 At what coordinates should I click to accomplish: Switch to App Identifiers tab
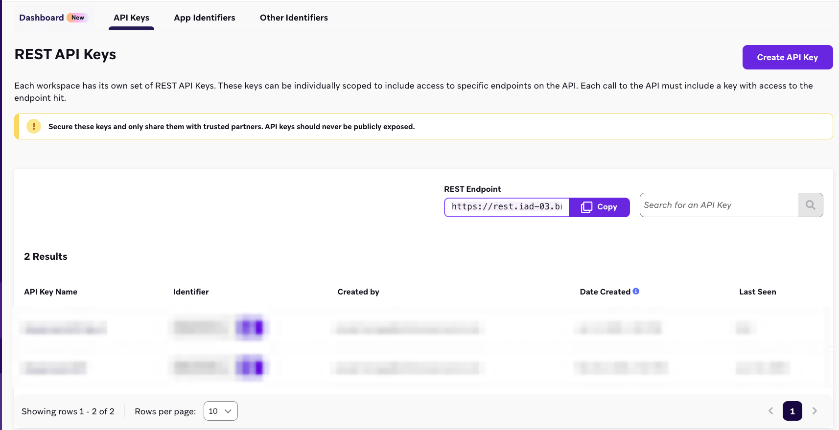click(x=205, y=18)
